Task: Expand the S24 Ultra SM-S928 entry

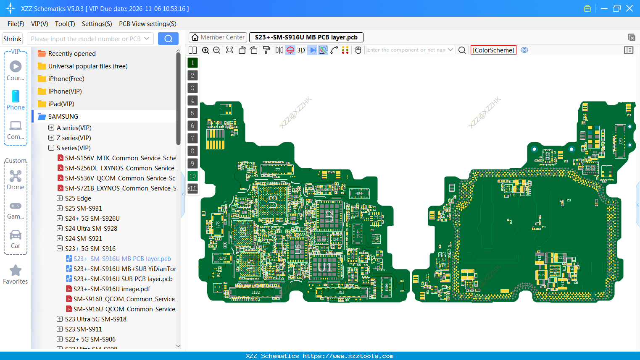Action: coord(59,228)
